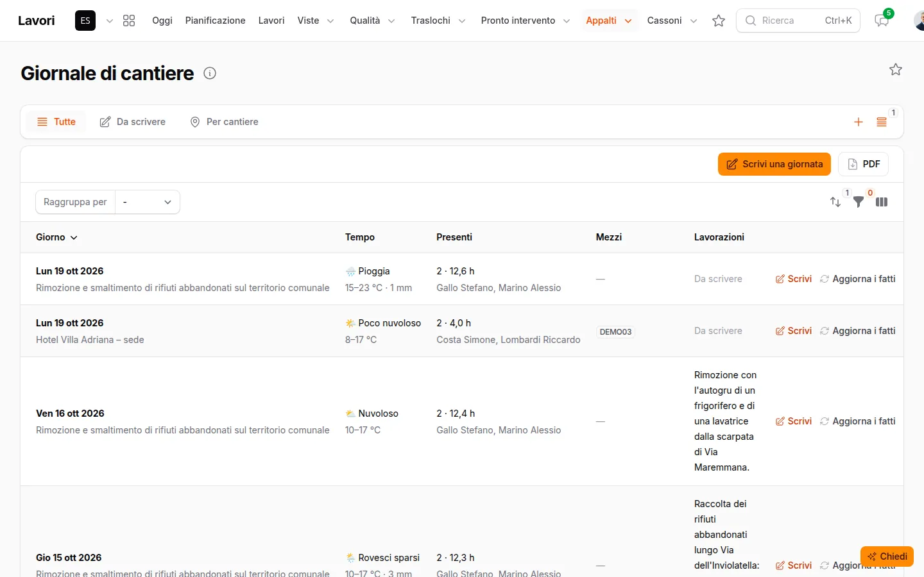Open the column settings icon
The width and height of the screenshot is (924, 577).
coord(882,202)
